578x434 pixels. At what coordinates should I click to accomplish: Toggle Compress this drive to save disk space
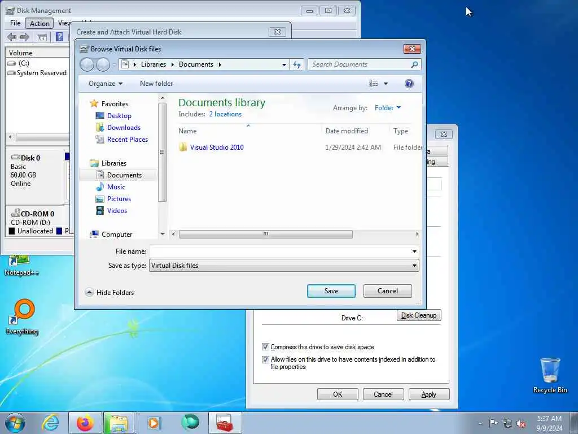tap(265, 347)
